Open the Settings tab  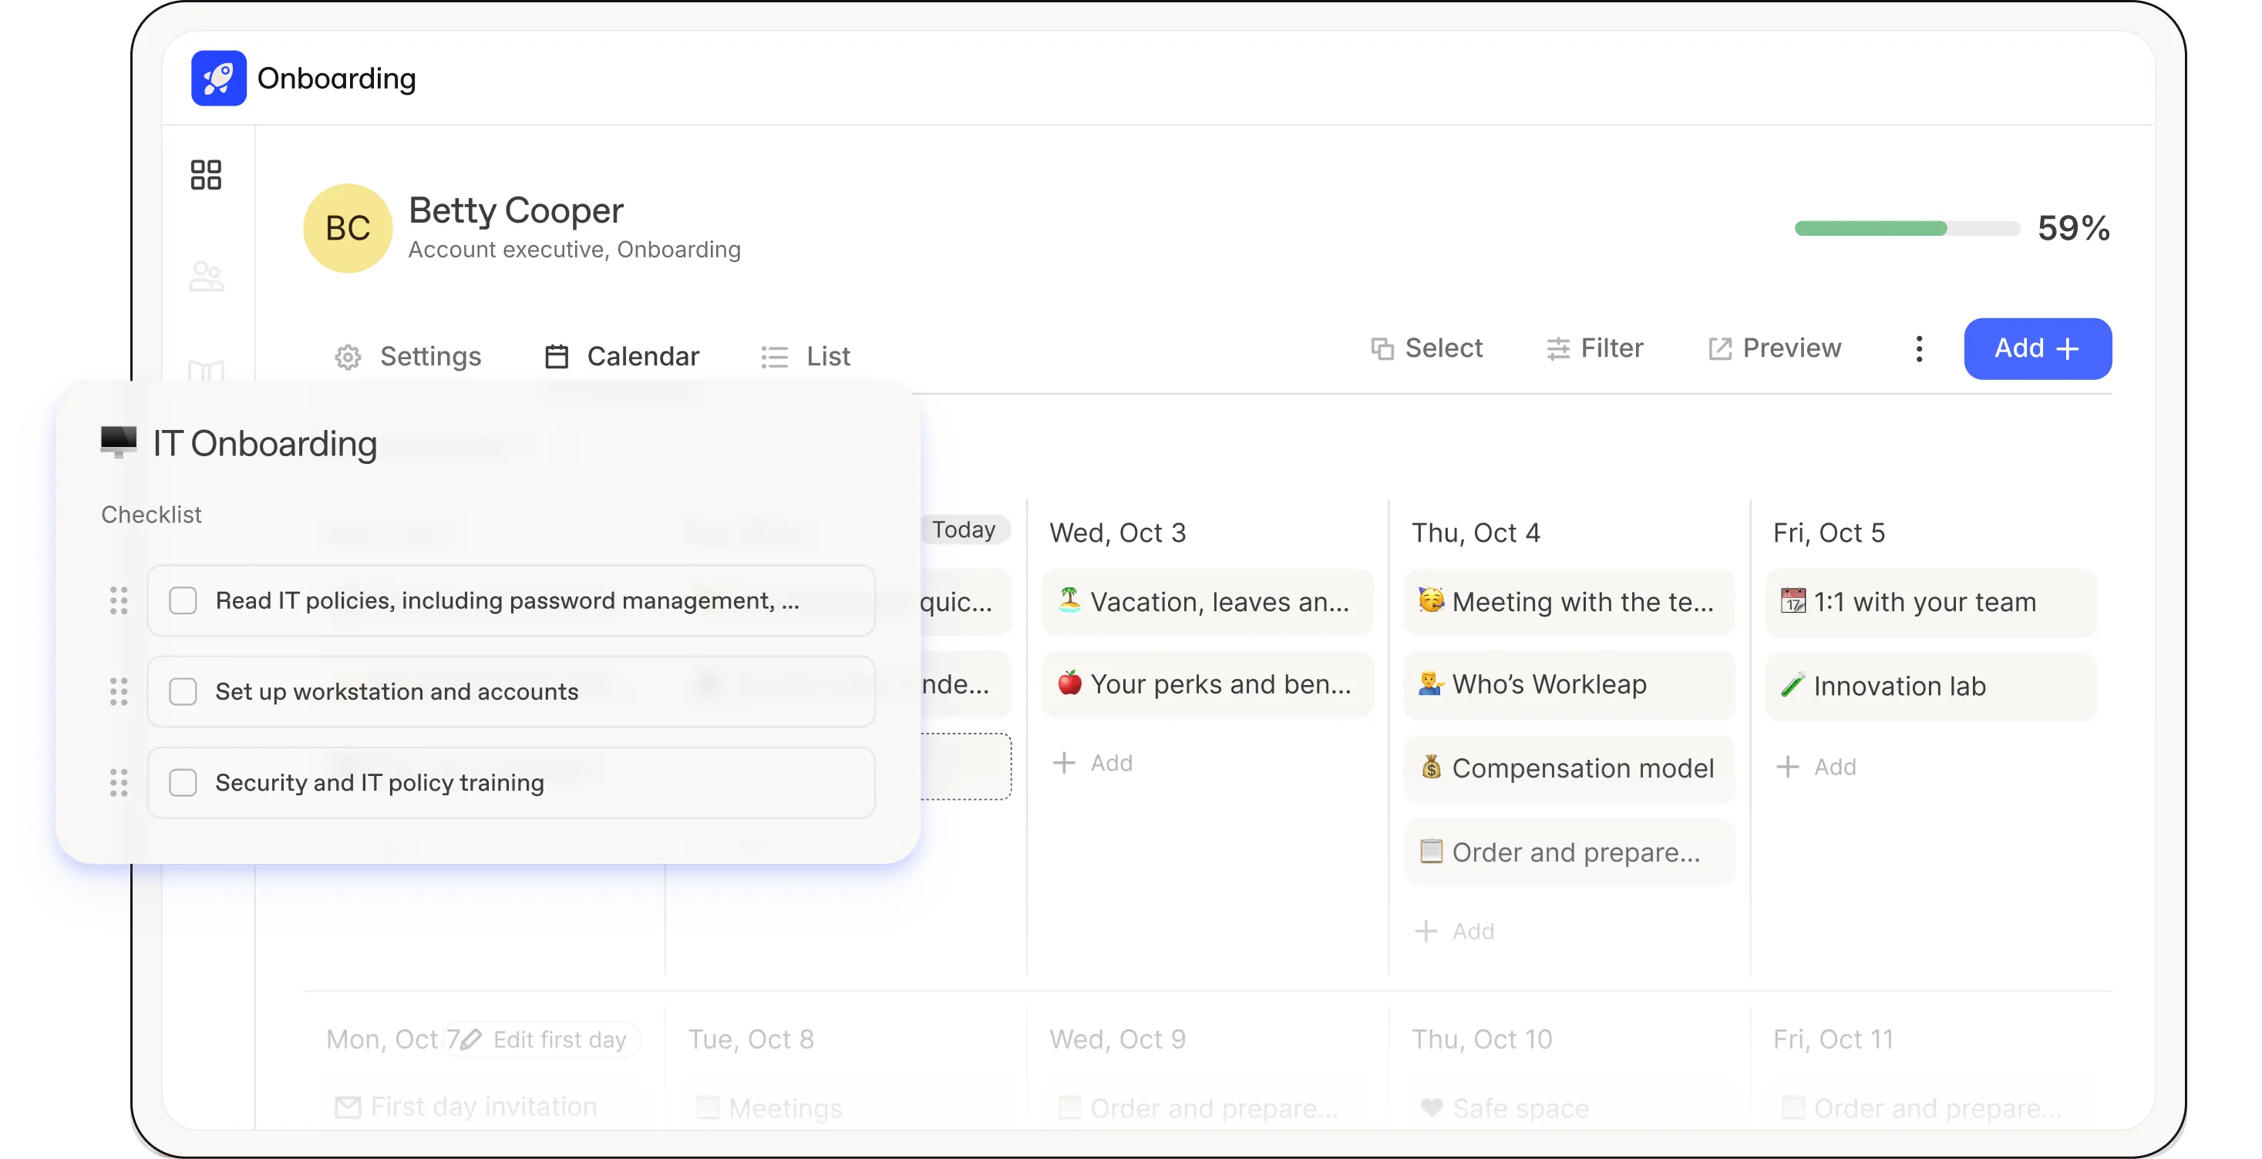[x=407, y=355]
